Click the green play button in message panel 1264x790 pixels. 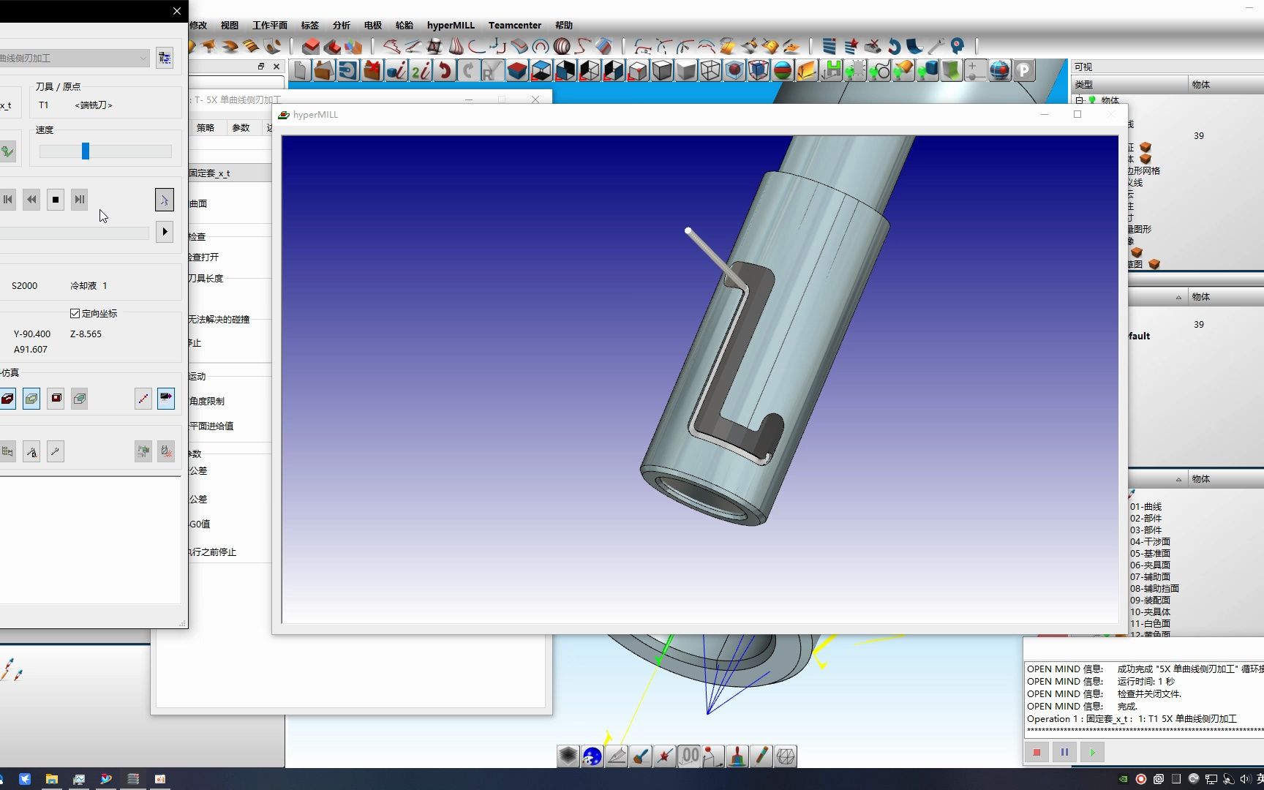click(x=1092, y=752)
